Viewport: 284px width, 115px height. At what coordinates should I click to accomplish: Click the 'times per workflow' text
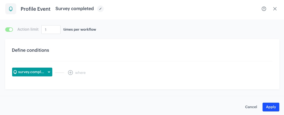pos(80,29)
